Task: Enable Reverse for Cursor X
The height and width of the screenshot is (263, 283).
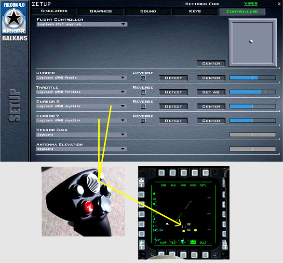Action: click(x=143, y=106)
